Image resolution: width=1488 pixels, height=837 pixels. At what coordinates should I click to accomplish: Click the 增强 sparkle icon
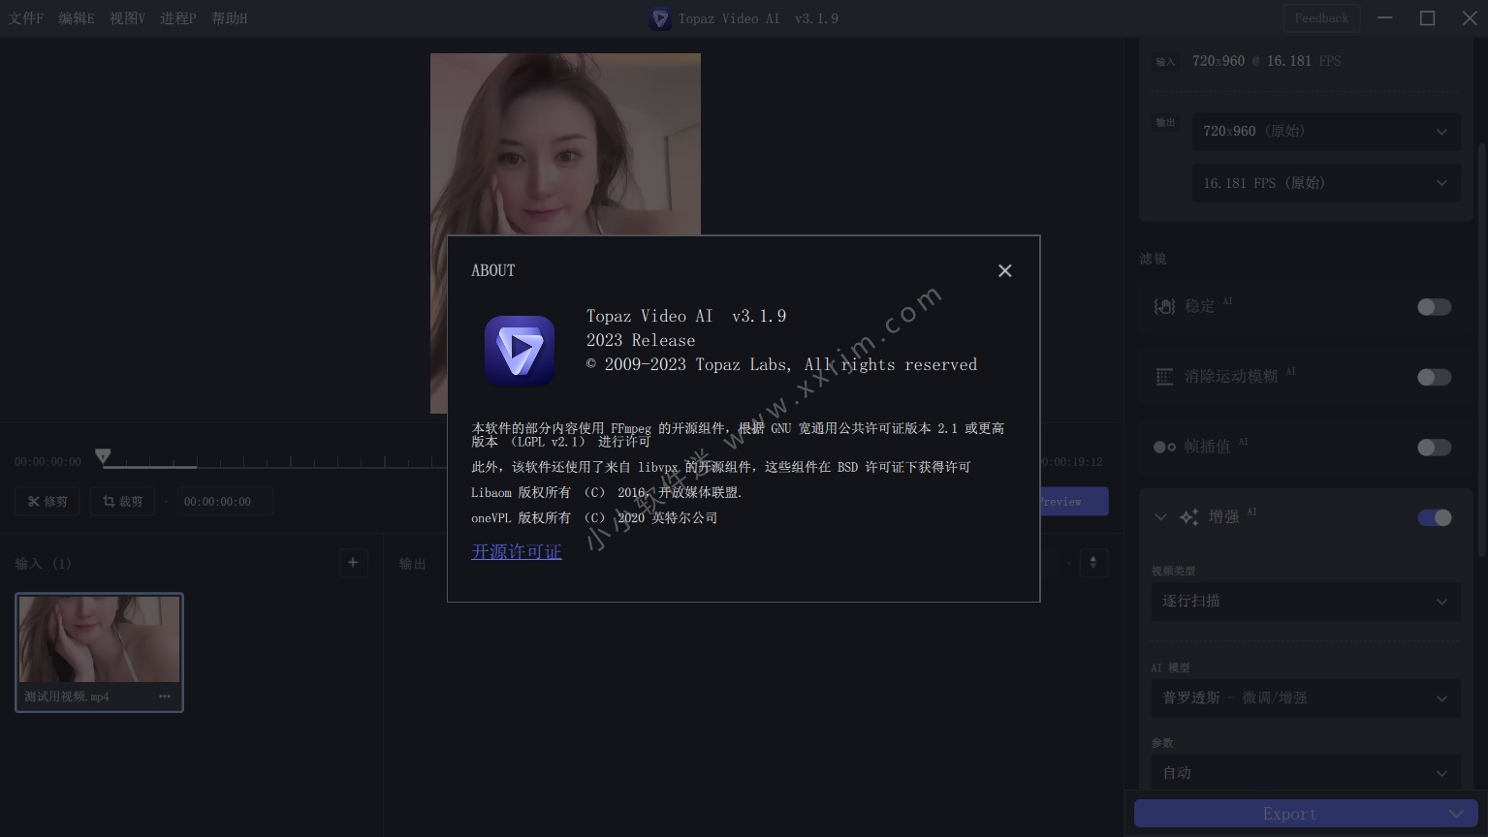pos(1188,517)
